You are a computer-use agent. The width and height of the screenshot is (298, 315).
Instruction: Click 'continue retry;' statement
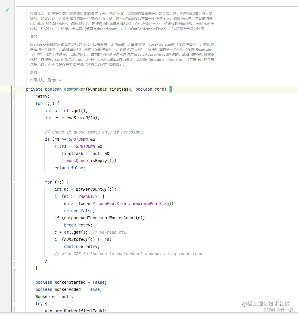(82, 247)
